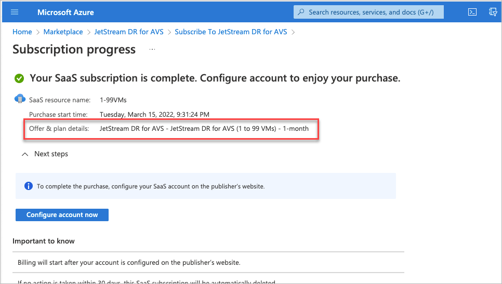Open the JetStream DR for AVS breadcrumb
Image resolution: width=502 pixels, height=284 pixels.
click(128, 32)
